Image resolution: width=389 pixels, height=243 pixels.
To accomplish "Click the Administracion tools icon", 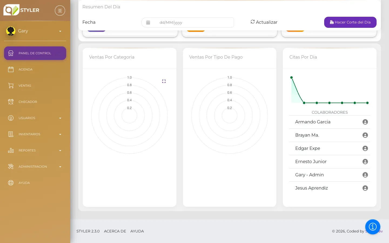I will 11,167.
